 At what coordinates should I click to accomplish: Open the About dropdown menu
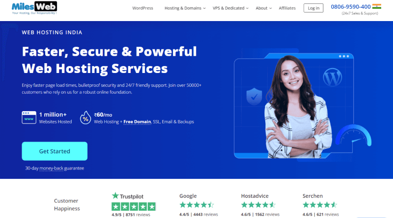pos(264,8)
